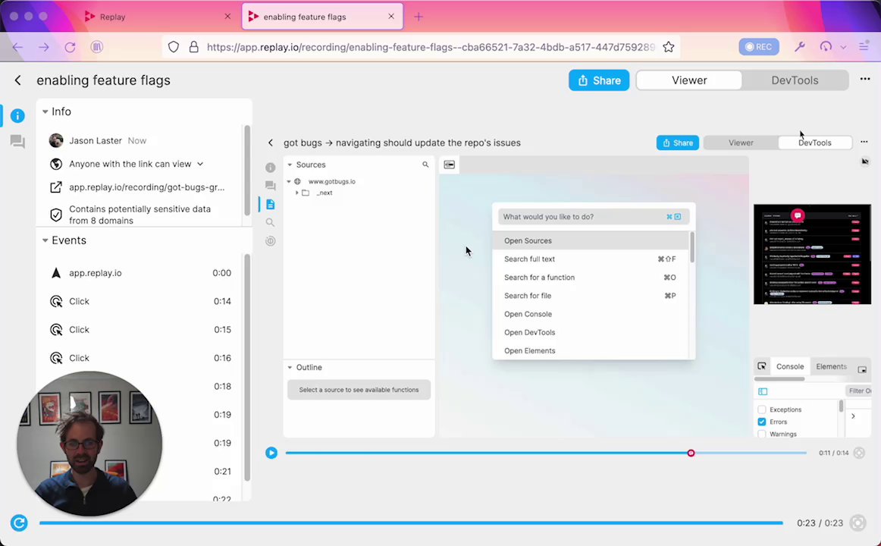Screen dimensions: 881x546
Task: Click the recorded page video thumbnail
Action: 812,255
